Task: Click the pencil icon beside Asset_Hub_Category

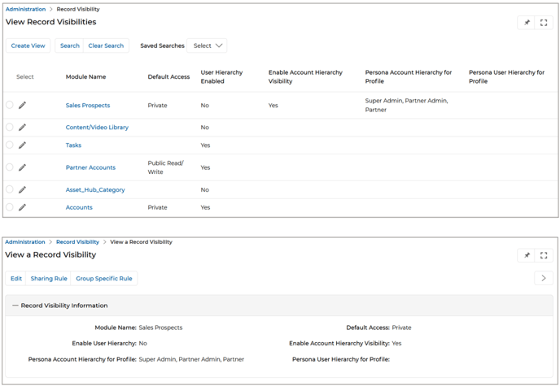Action: click(23, 189)
